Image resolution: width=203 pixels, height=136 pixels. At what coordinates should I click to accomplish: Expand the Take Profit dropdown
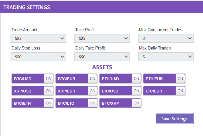point(102,38)
